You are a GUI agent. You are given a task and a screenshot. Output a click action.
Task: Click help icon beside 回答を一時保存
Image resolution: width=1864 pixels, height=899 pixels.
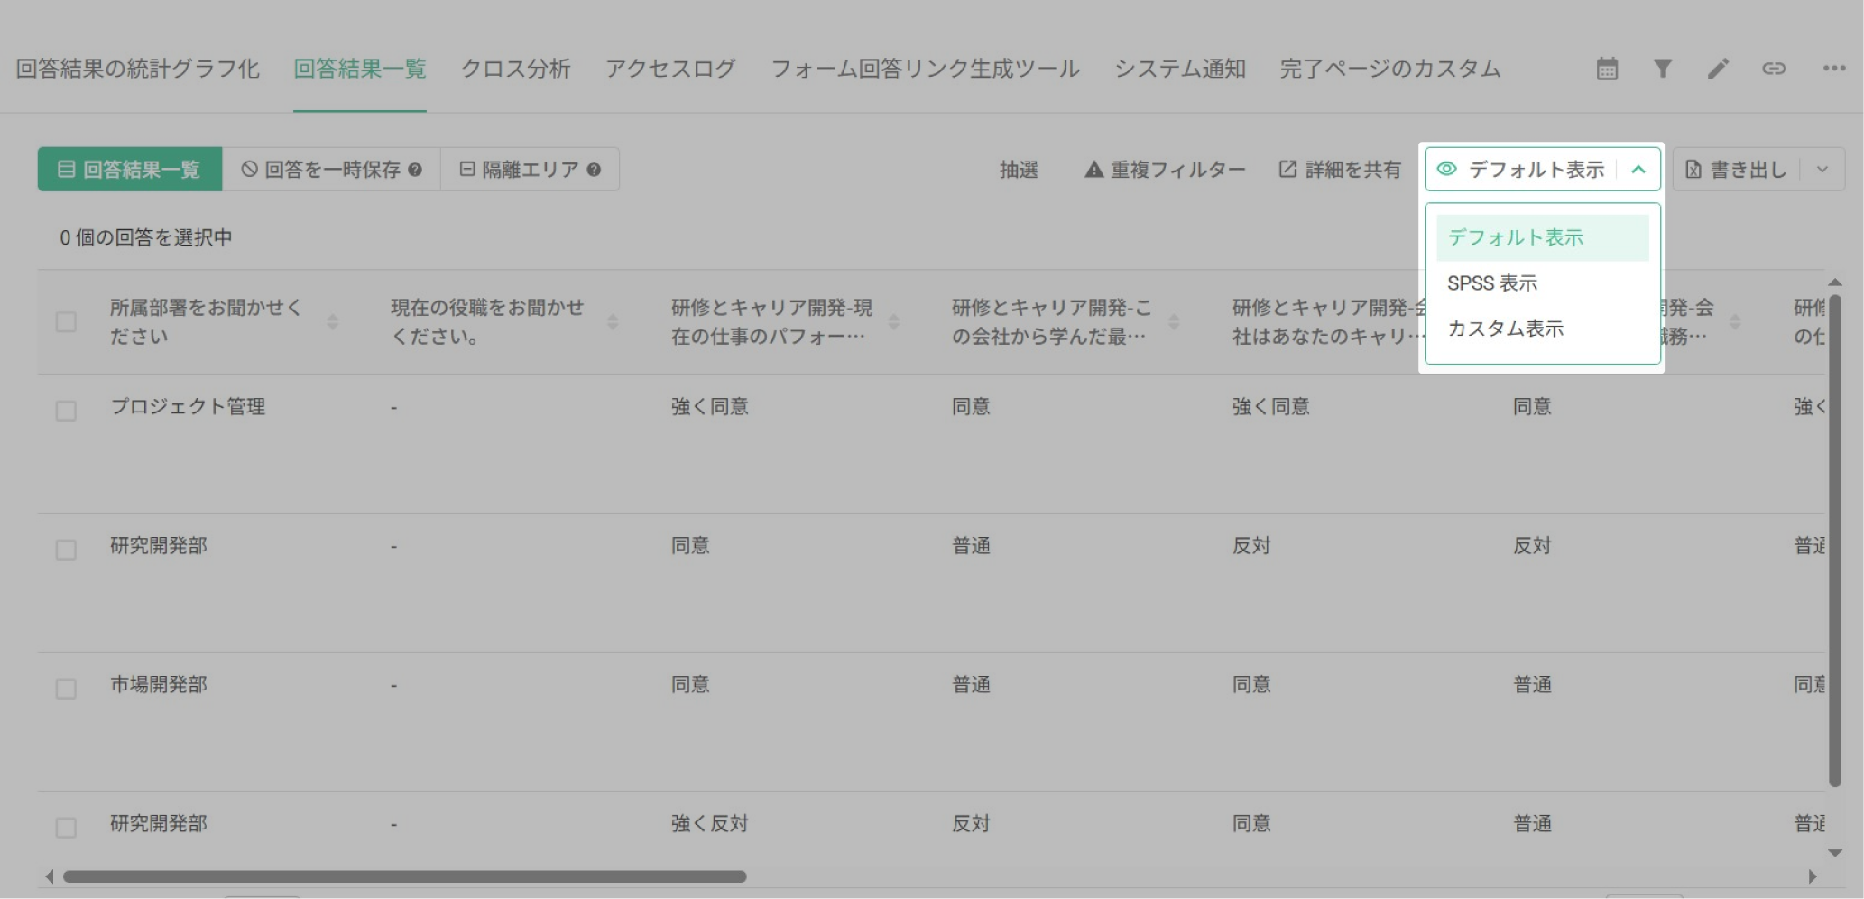pyautogui.click(x=415, y=170)
